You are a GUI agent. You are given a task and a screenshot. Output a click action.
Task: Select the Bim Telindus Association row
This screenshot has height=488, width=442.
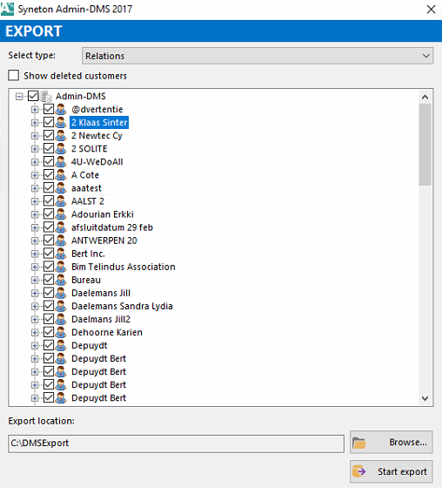(x=124, y=267)
